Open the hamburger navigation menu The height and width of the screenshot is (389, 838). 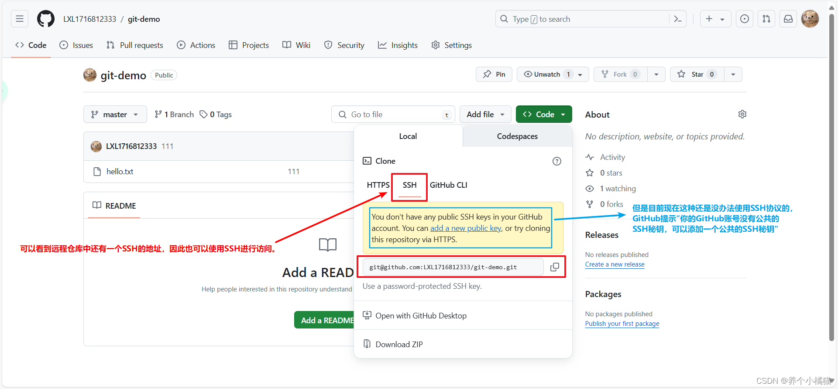(20, 19)
